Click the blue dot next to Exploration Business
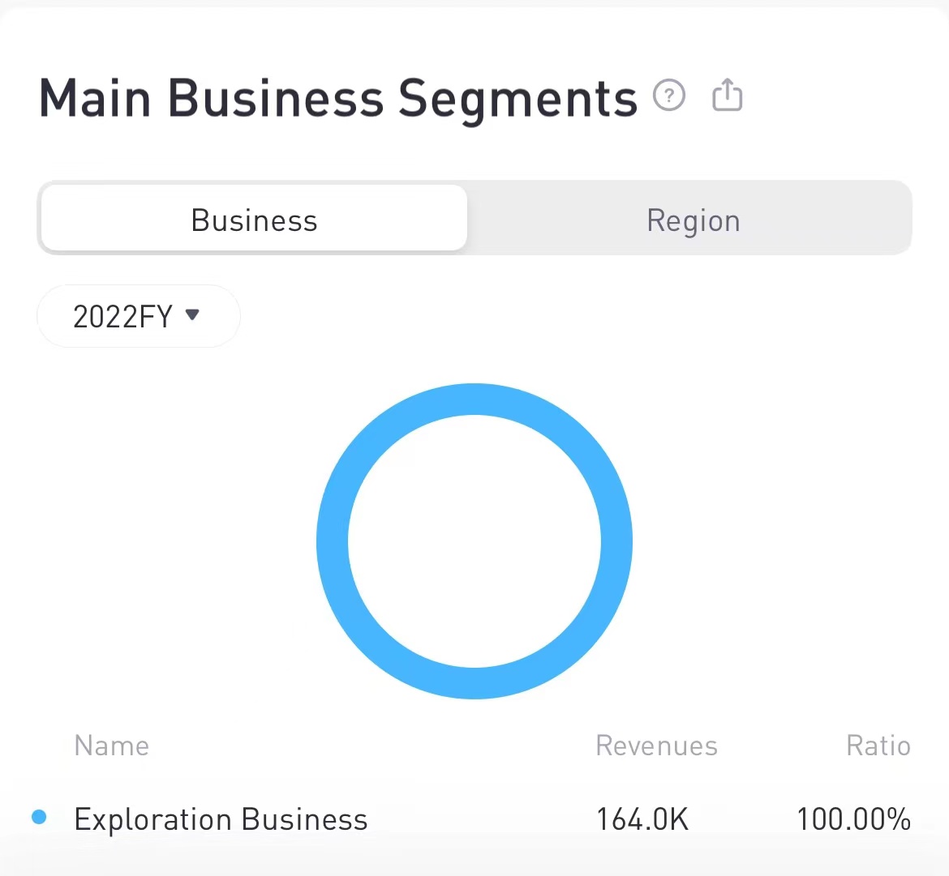This screenshot has width=949, height=876. click(x=39, y=817)
